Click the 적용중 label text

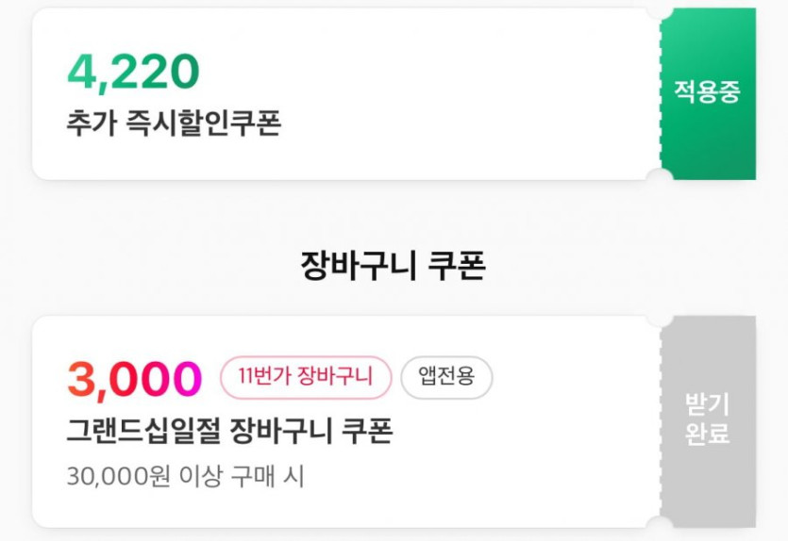tap(707, 91)
